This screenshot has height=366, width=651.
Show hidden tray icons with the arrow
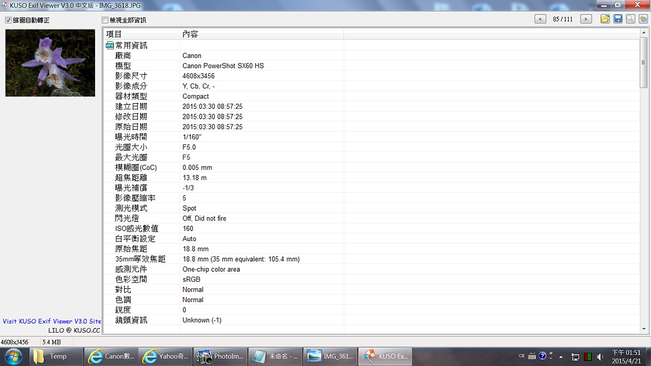[561, 357]
